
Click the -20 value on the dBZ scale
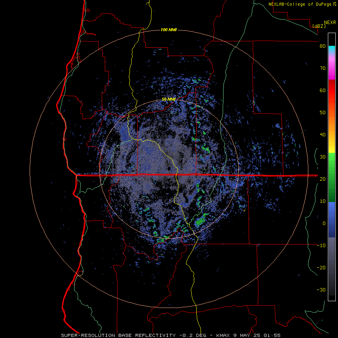[321, 267]
